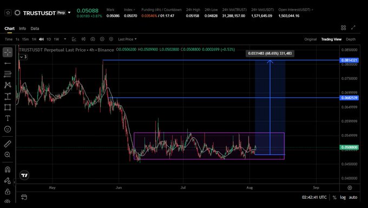Select the XABCD pattern tool

click(x=8, y=85)
